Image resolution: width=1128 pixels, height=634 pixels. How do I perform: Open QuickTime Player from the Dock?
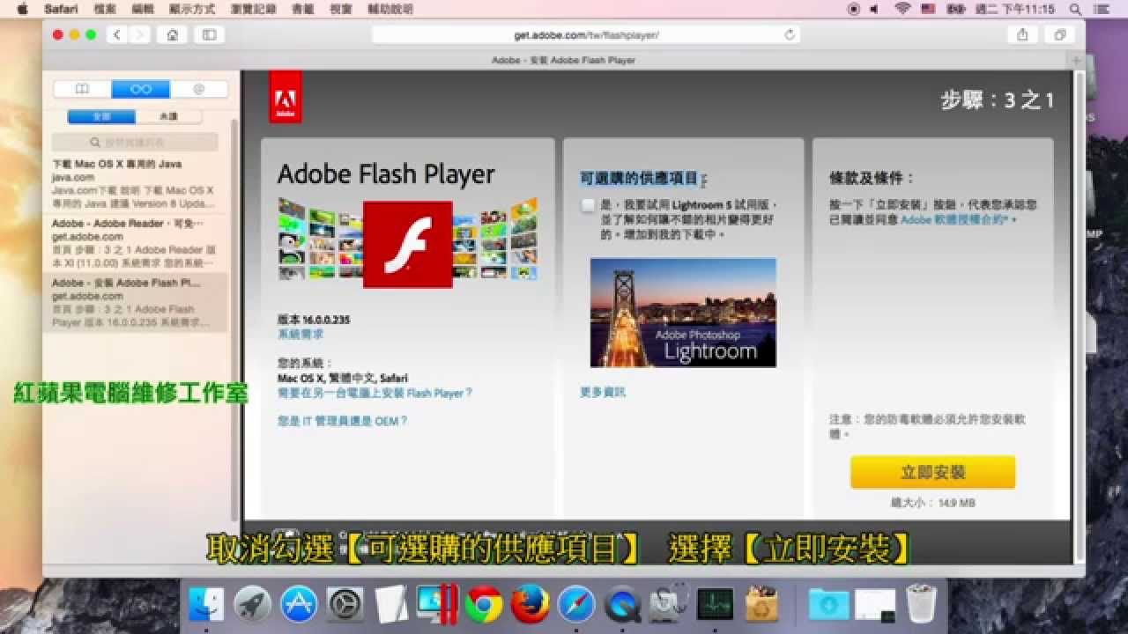[x=622, y=604]
